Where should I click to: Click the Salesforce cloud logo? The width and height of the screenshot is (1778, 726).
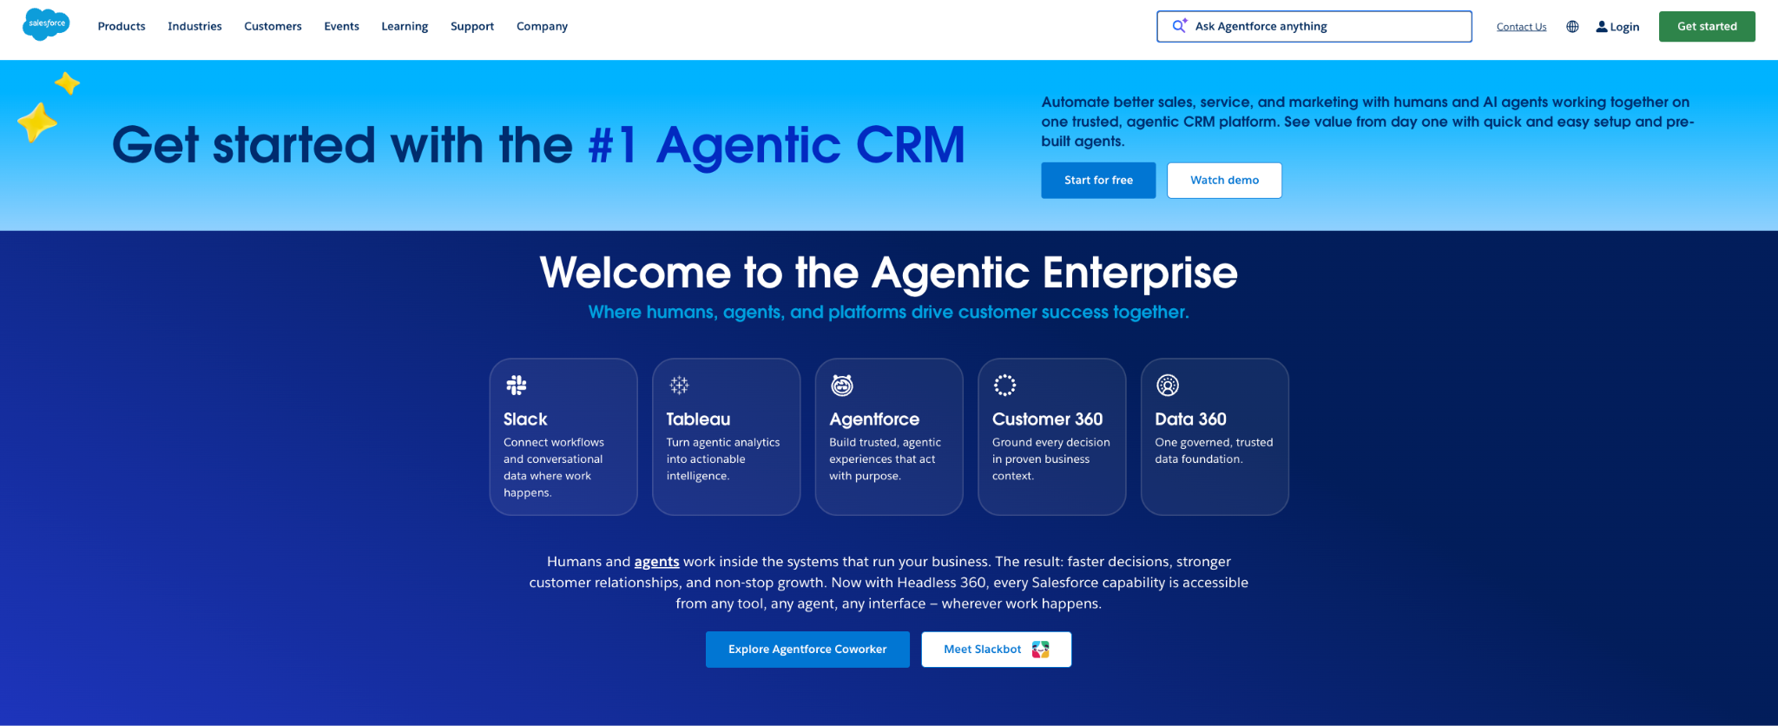(x=46, y=24)
